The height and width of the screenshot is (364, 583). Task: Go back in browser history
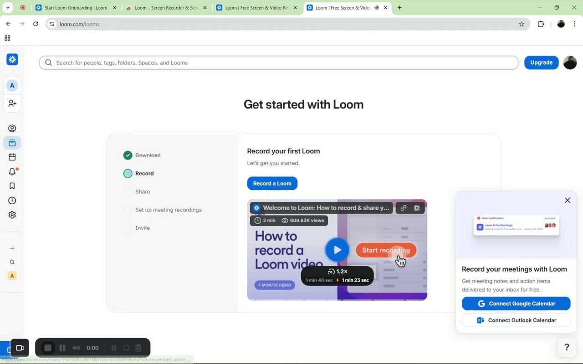pyautogui.click(x=8, y=24)
